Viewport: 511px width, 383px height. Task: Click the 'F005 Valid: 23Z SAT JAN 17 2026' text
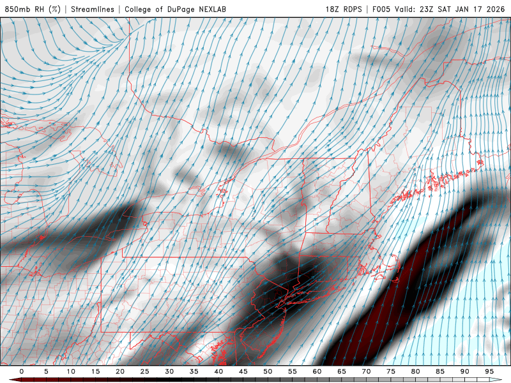point(438,10)
